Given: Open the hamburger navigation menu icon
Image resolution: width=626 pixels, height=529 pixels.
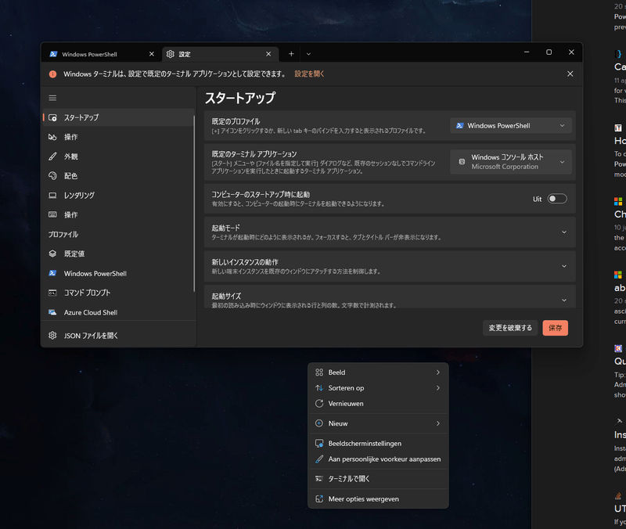Looking at the screenshot, I should click(x=52, y=98).
